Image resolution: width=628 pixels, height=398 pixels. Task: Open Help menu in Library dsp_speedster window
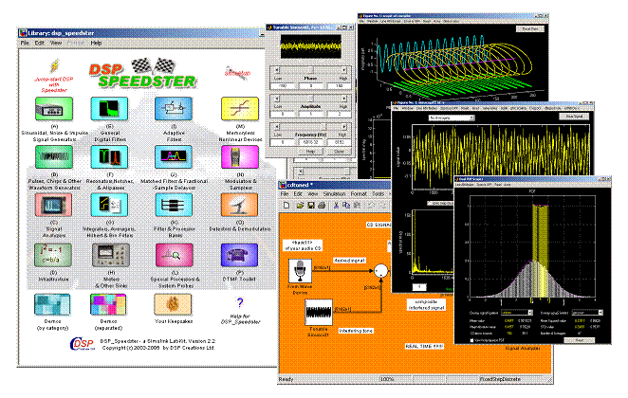click(96, 43)
